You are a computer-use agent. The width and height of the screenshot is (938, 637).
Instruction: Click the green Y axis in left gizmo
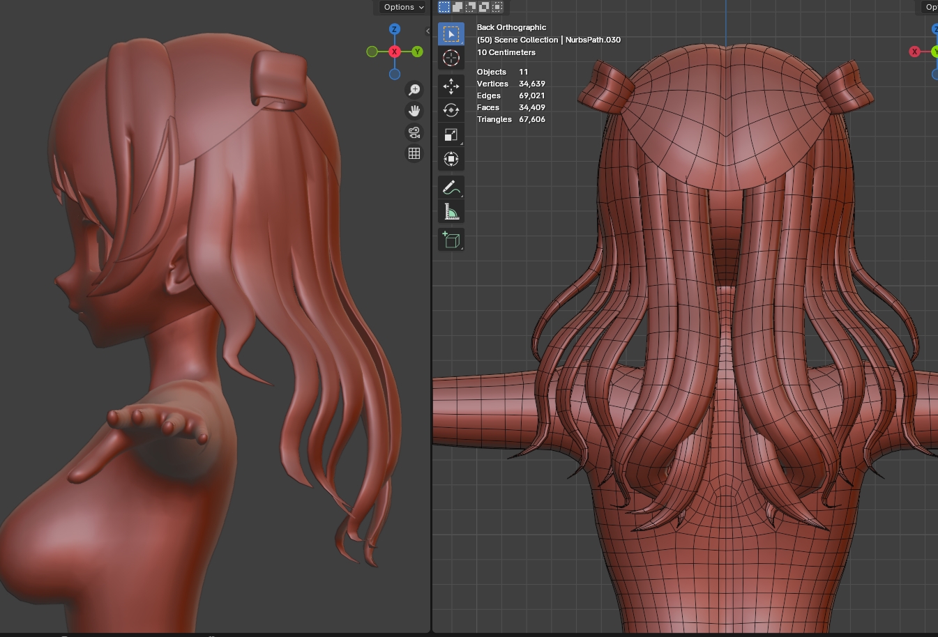[417, 52]
